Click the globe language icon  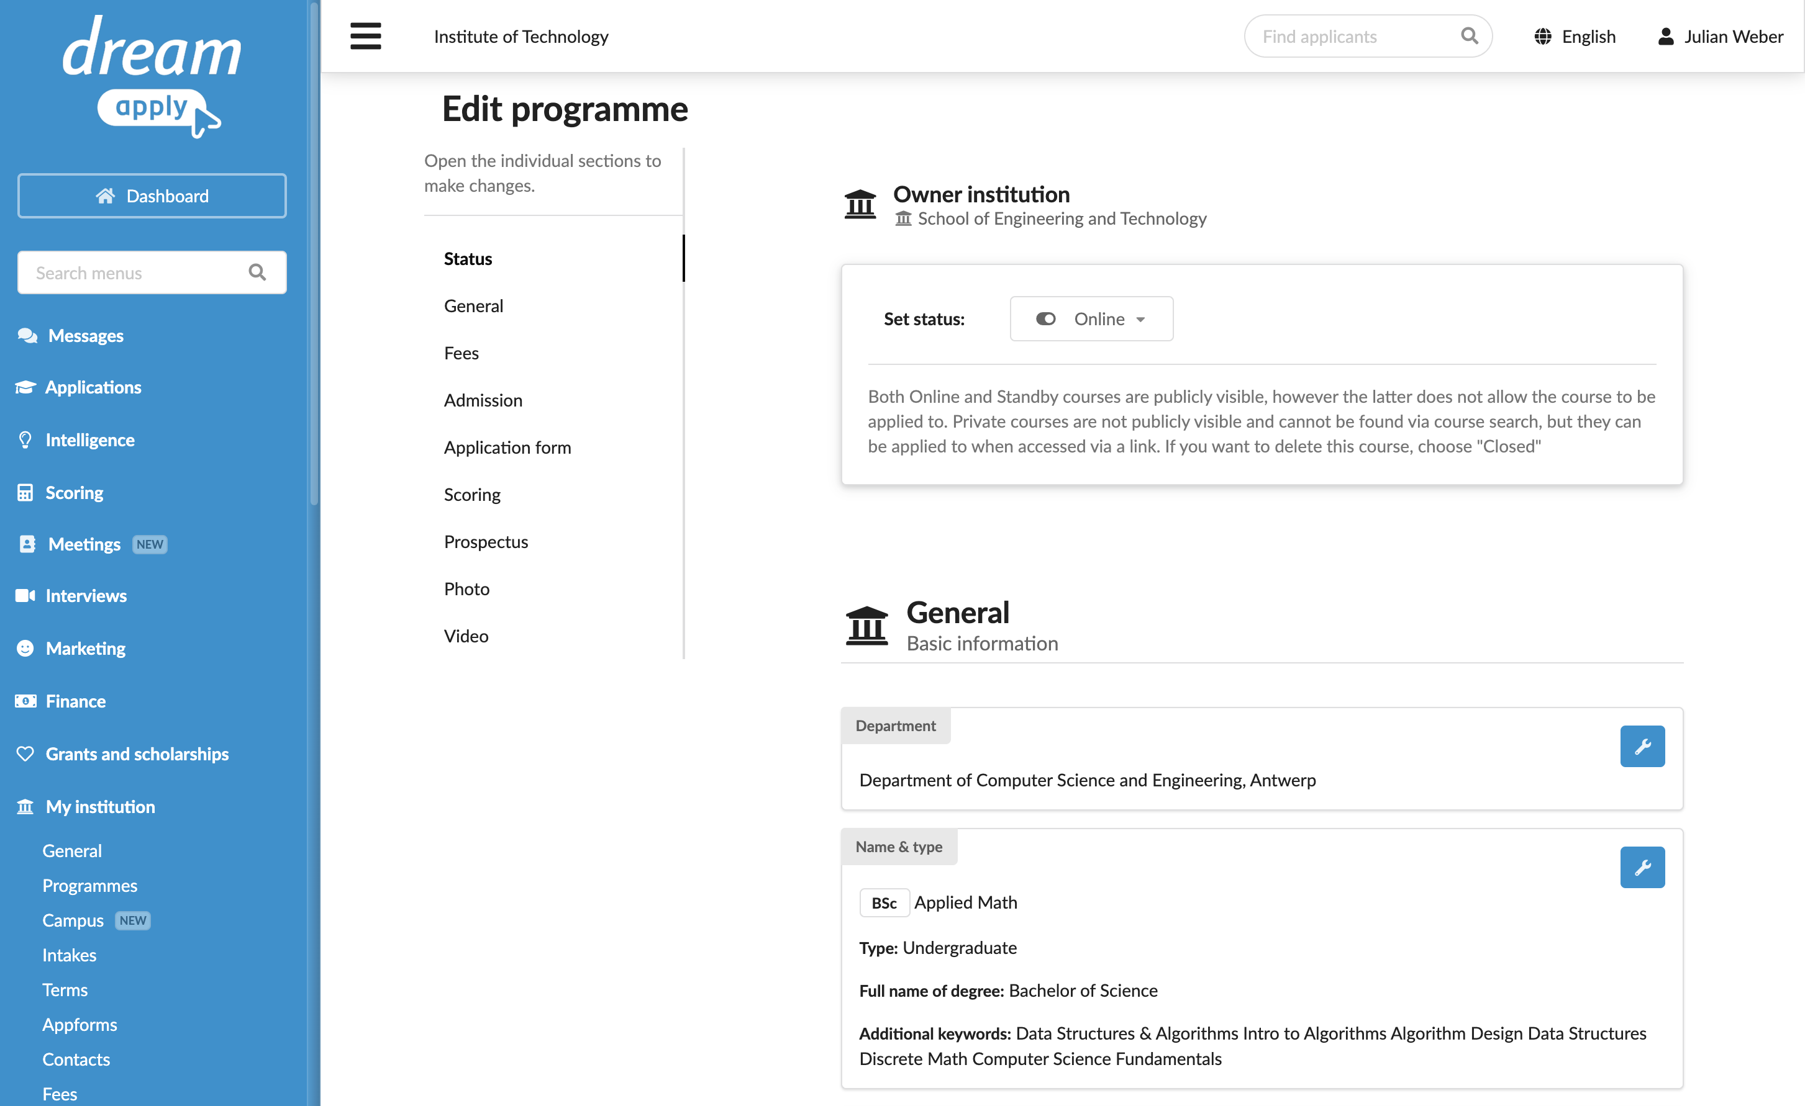click(x=1543, y=37)
